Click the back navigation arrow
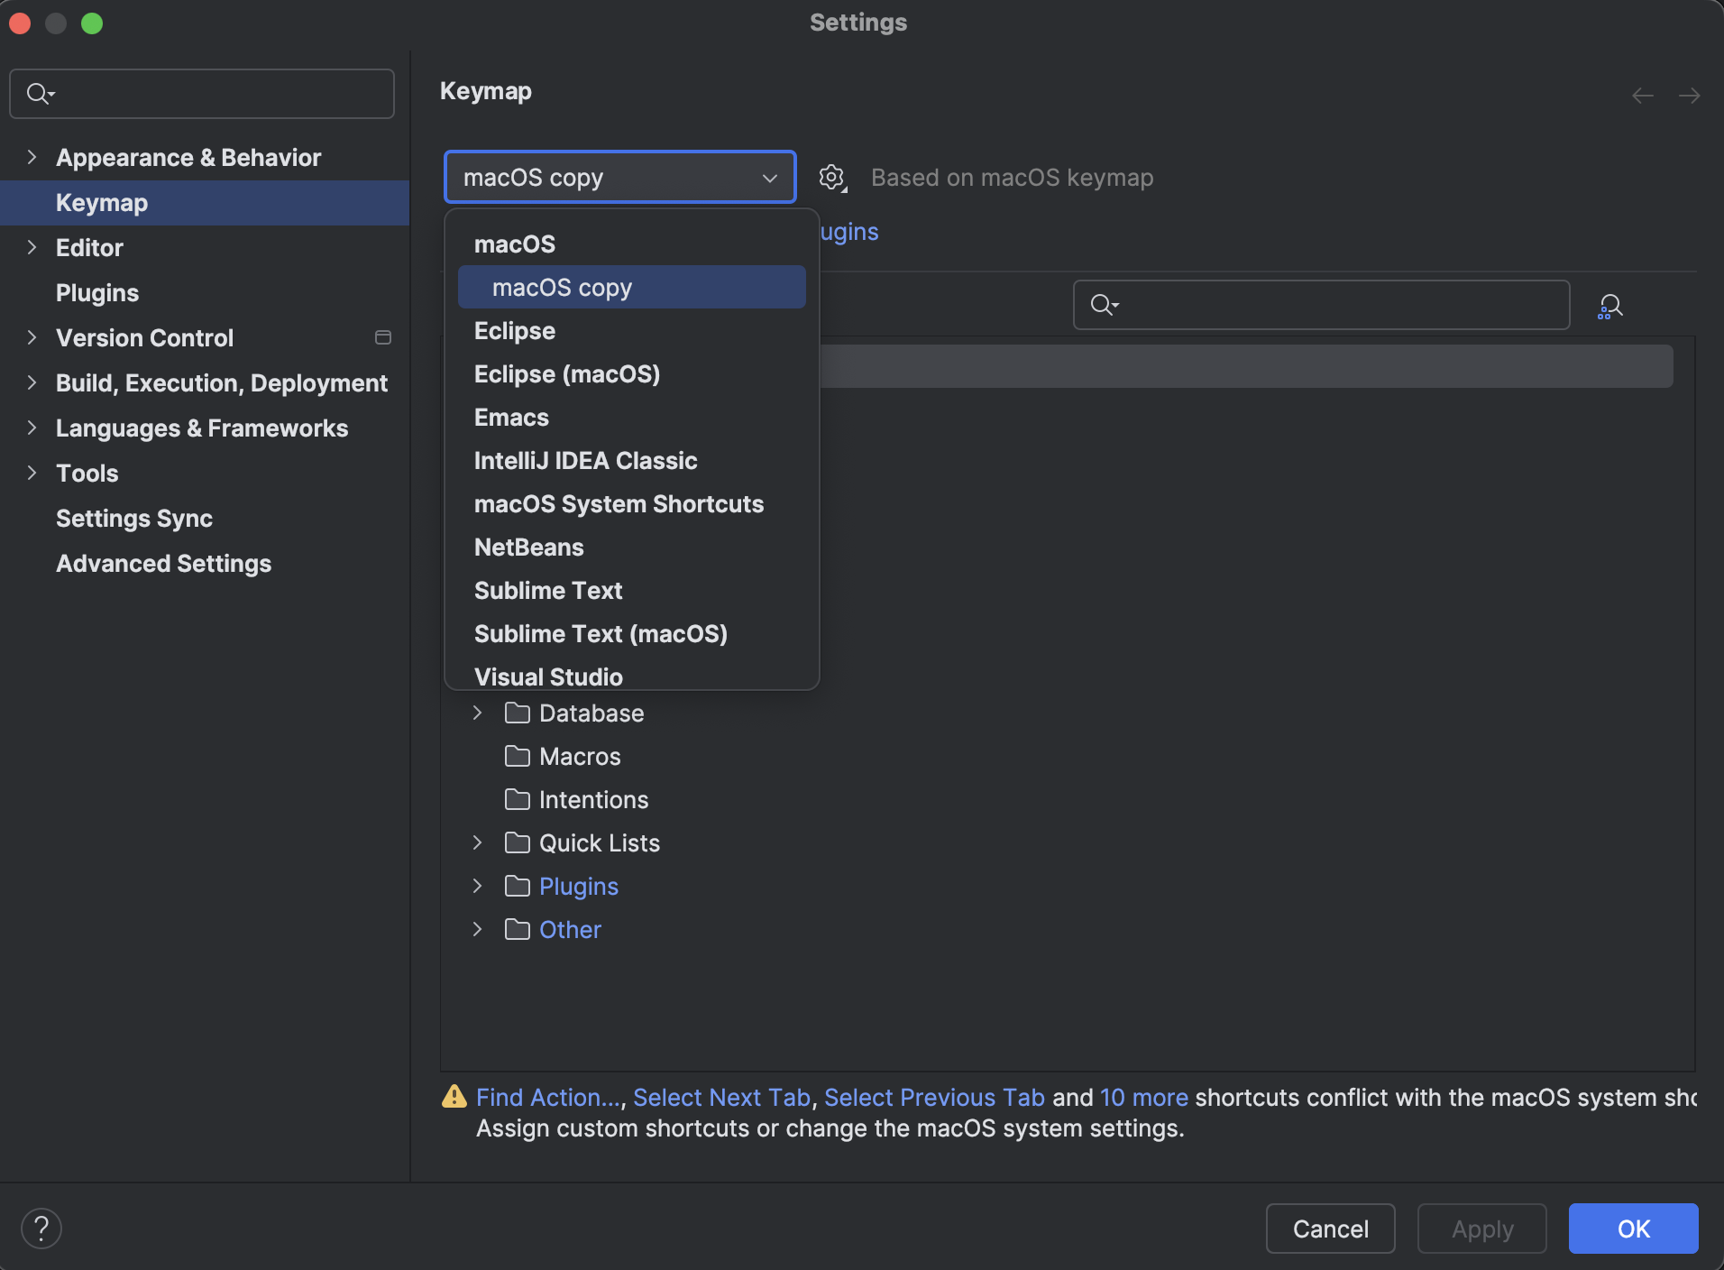The height and width of the screenshot is (1270, 1724). click(x=1641, y=95)
